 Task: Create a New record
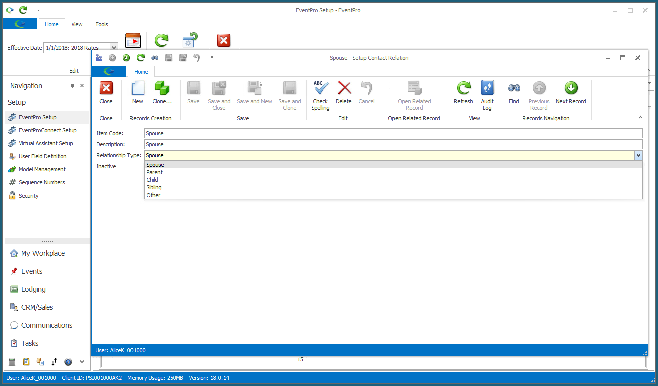coord(137,93)
